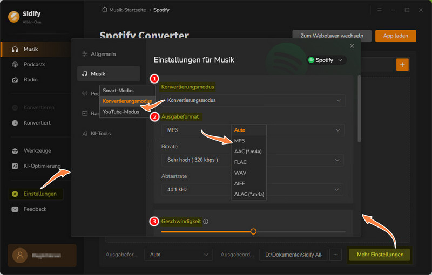432x275 pixels.
Task: Select MP3 output format
Action: coord(249,141)
